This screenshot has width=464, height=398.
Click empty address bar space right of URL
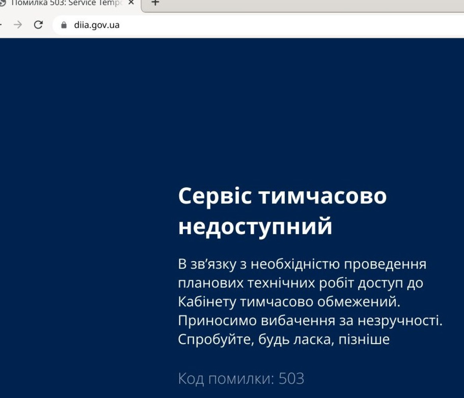tap(279, 25)
